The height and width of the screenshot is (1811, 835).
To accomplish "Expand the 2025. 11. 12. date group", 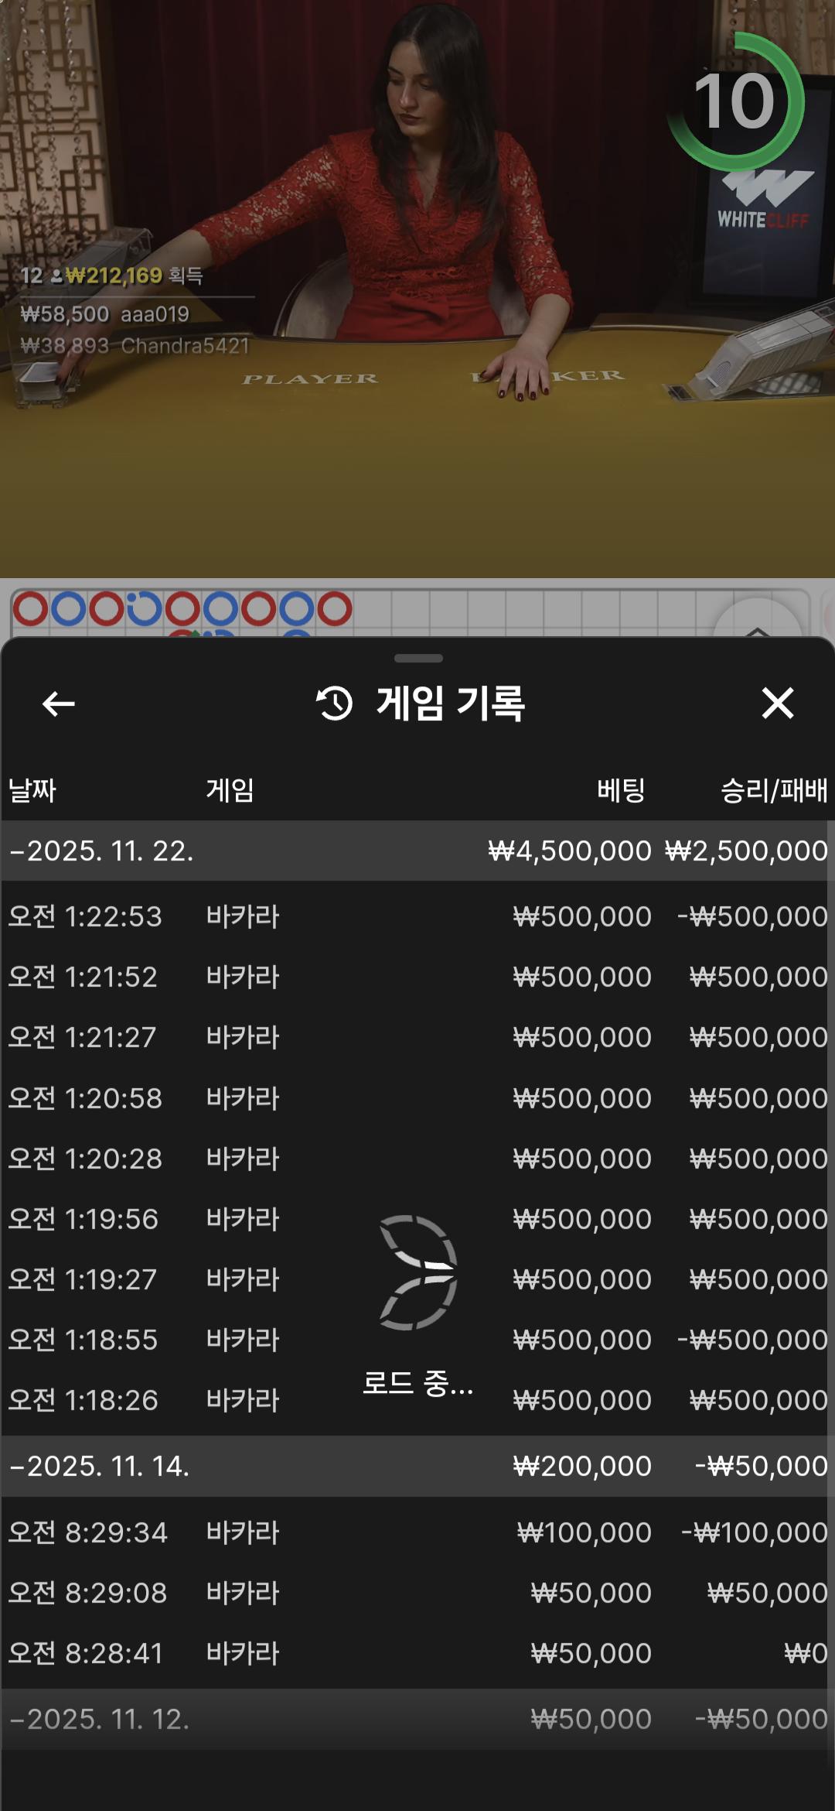I will coord(99,1719).
